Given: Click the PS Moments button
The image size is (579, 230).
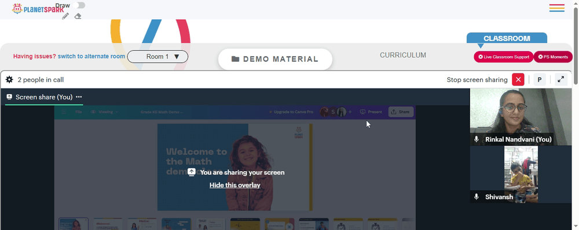Looking at the screenshot, I should pyautogui.click(x=553, y=57).
